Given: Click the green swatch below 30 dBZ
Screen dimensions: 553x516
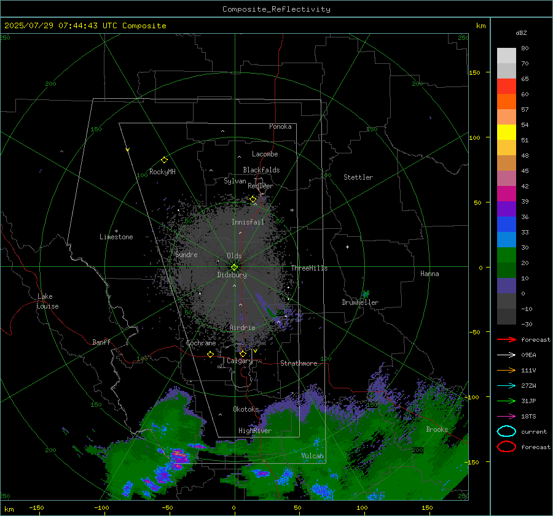Looking at the screenshot, I should pyautogui.click(x=506, y=255).
